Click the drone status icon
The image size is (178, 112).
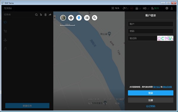[113, 8]
